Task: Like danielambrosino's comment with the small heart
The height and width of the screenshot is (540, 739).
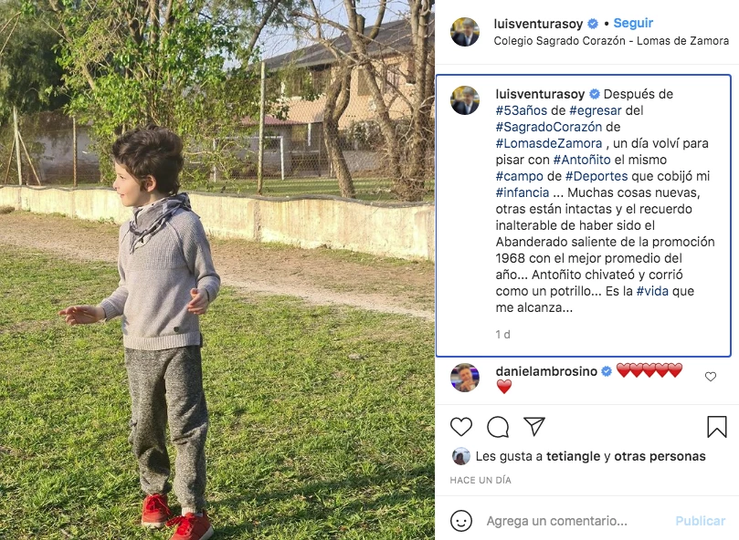Action: 711,377
